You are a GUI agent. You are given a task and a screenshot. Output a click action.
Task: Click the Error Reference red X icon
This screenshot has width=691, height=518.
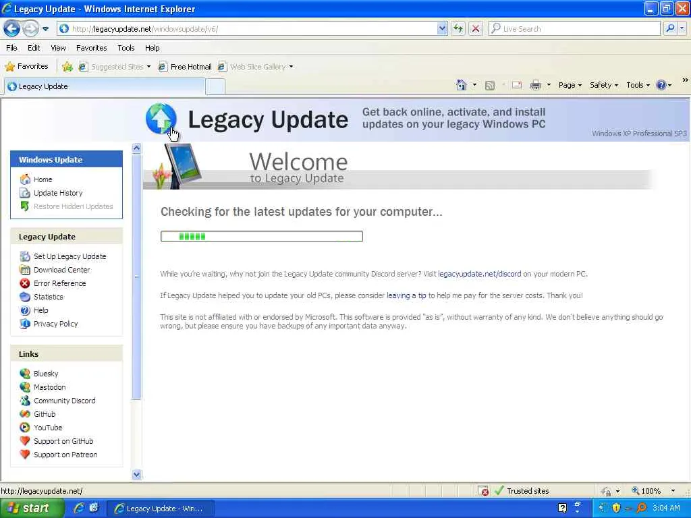tap(25, 283)
